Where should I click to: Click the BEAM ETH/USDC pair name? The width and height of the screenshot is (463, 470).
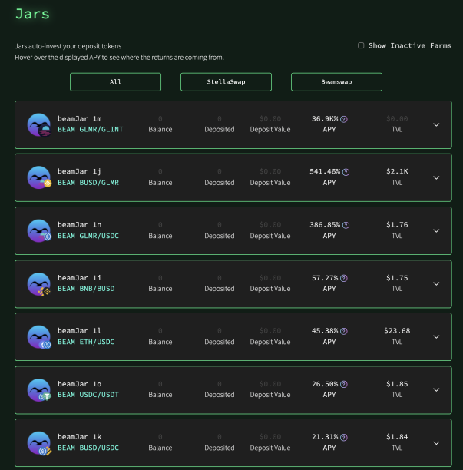click(x=86, y=342)
